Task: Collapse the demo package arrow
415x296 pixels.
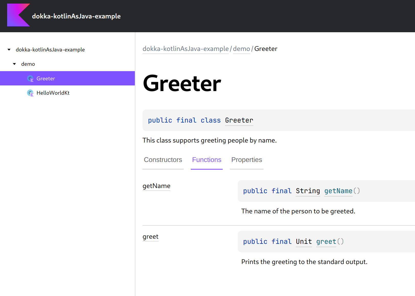Action: (x=15, y=64)
